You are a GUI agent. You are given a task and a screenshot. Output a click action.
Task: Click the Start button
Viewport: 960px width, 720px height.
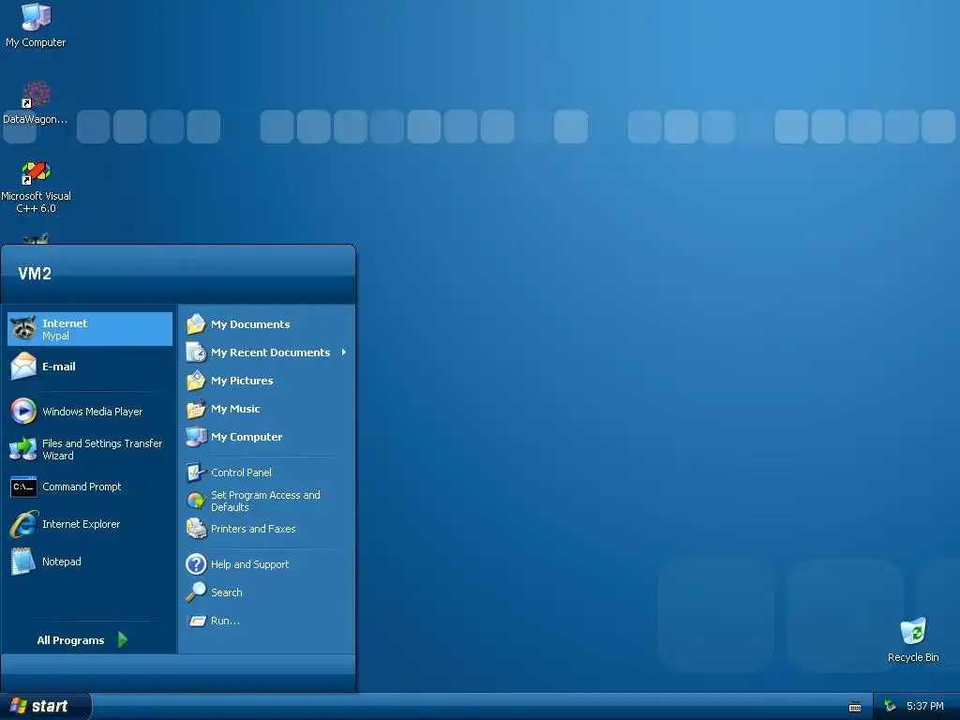(x=45, y=706)
